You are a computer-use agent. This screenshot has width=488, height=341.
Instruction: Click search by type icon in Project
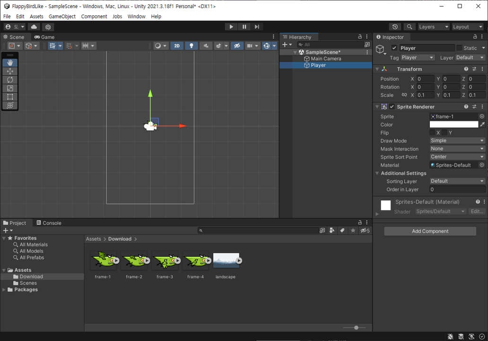coord(332,230)
